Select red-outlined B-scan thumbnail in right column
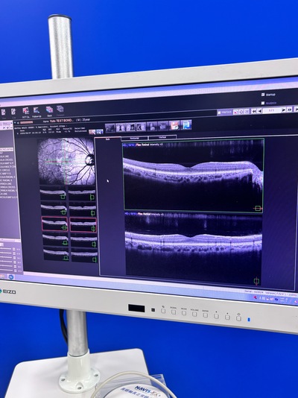This screenshot has height=398, width=298. (83, 224)
